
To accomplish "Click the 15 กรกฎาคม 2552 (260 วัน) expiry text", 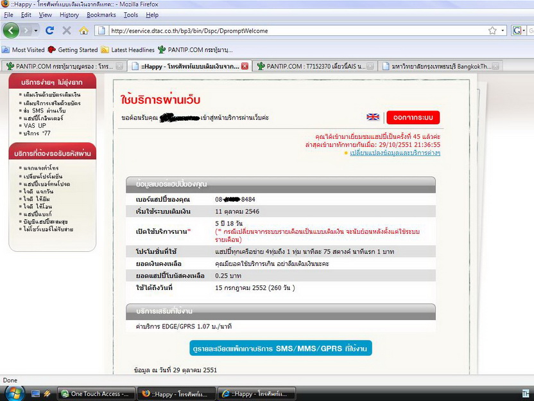I will (255, 288).
